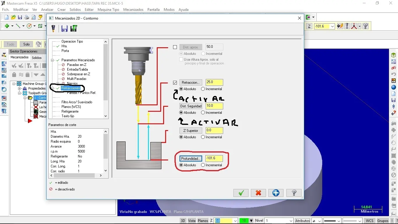Click the create line icon
This screenshot has width=398, height=224.
[18, 26]
